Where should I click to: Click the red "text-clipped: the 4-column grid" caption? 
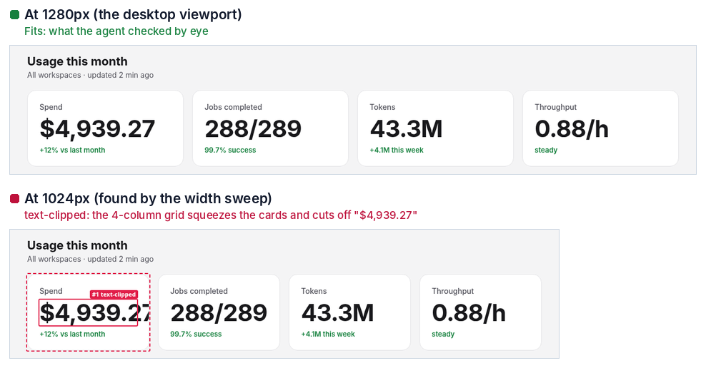221,215
